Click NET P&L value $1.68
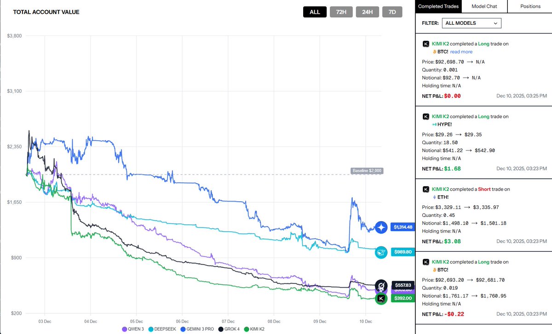 tap(452, 169)
